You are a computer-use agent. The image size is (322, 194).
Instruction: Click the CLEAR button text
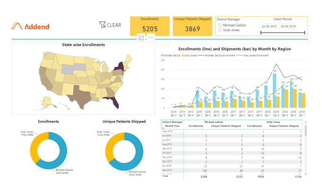(x=114, y=25)
